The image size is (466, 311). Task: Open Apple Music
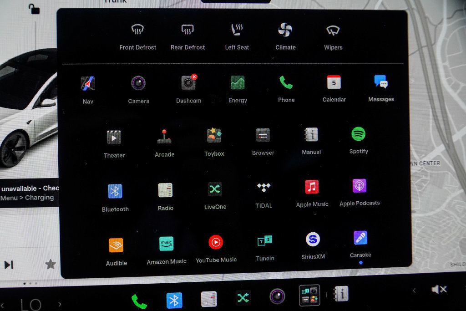tap(312, 193)
